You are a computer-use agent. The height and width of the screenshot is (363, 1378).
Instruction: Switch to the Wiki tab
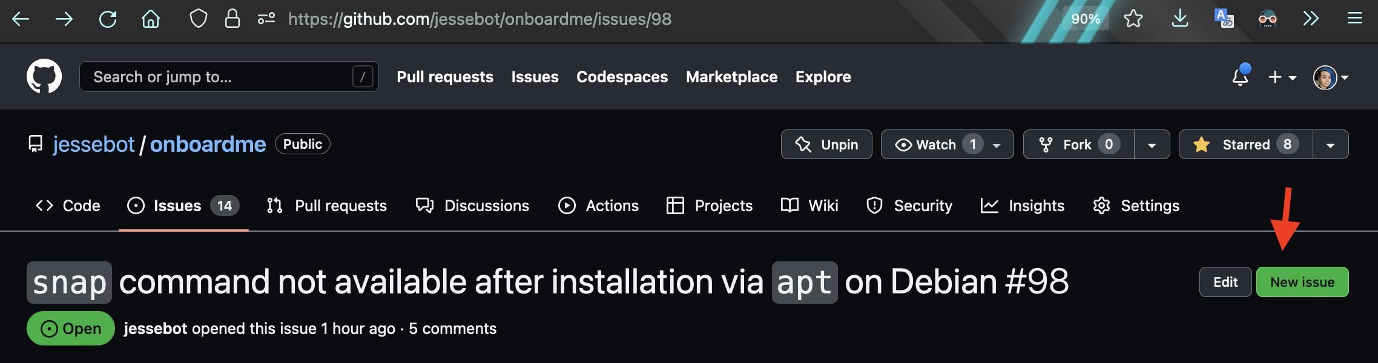coord(809,206)
